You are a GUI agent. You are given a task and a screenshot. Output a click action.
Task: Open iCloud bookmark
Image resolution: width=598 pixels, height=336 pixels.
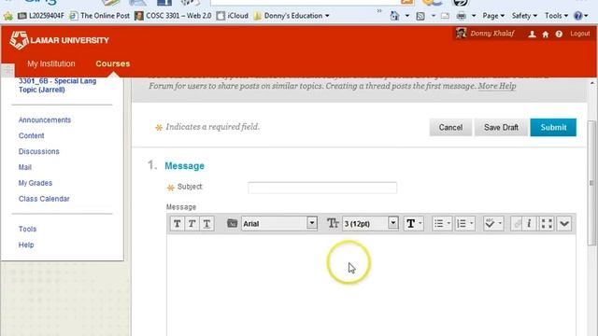[x=233, y=16]
